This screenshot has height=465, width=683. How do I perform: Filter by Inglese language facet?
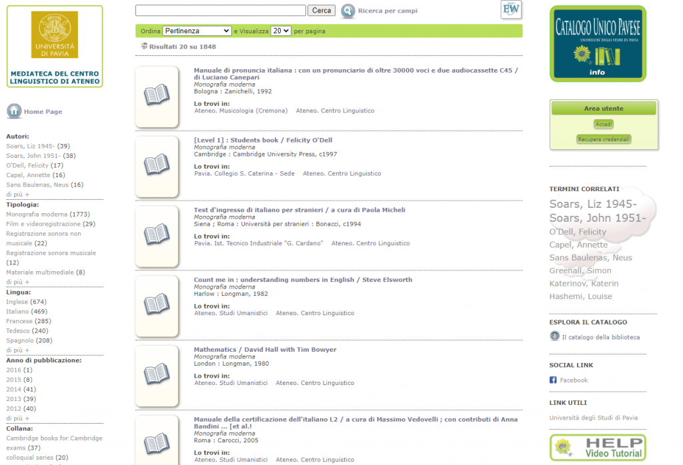coord(17,302)
